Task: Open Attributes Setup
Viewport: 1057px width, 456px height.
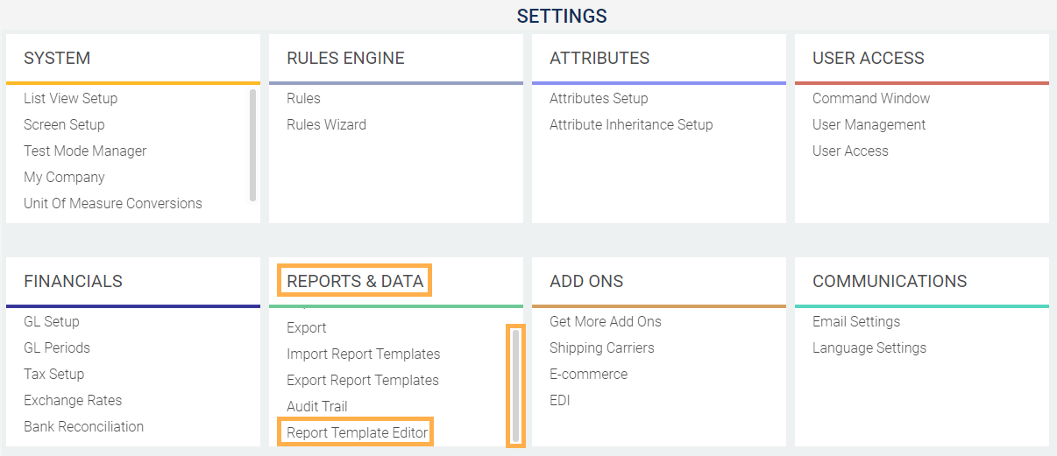Action: [x=599, y=99]
